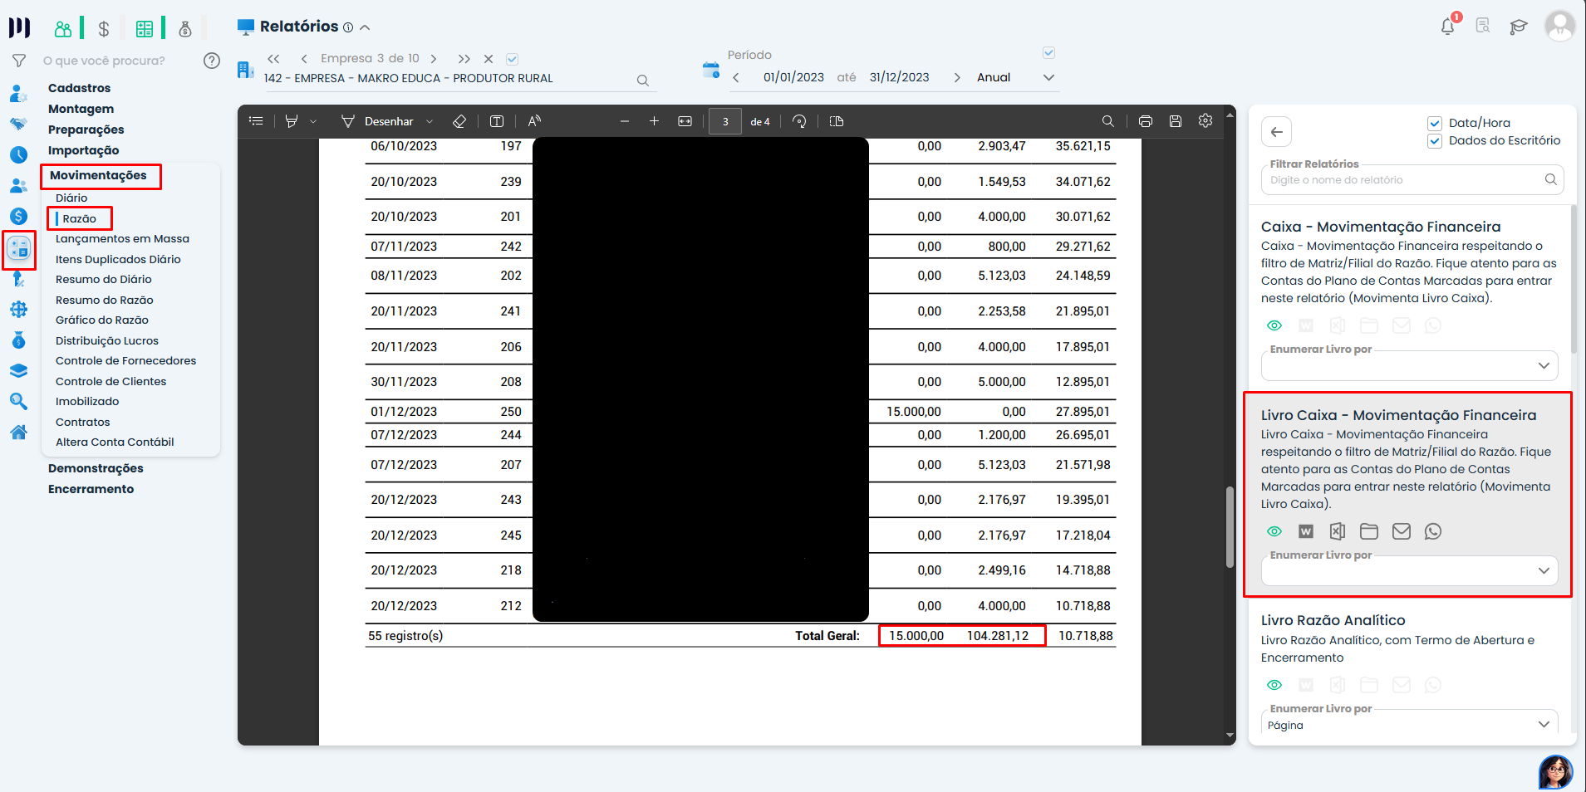Rotate the PDF page

[x=799, y=121]
